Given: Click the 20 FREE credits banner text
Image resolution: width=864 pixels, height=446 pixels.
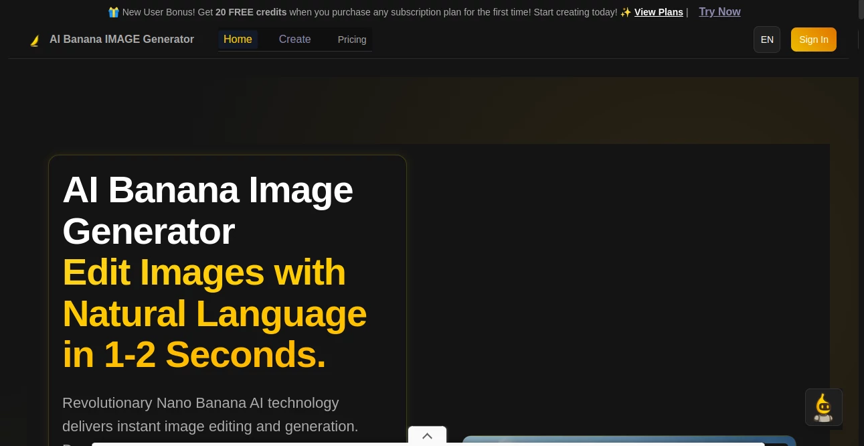Looking at the screenshot, I should [251, 12].
